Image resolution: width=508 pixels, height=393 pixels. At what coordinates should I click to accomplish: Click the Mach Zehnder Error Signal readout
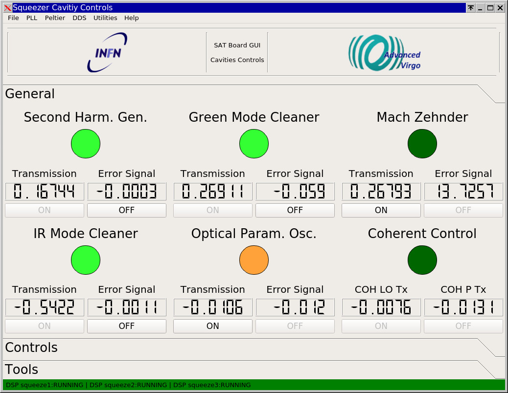click(463, 192)
